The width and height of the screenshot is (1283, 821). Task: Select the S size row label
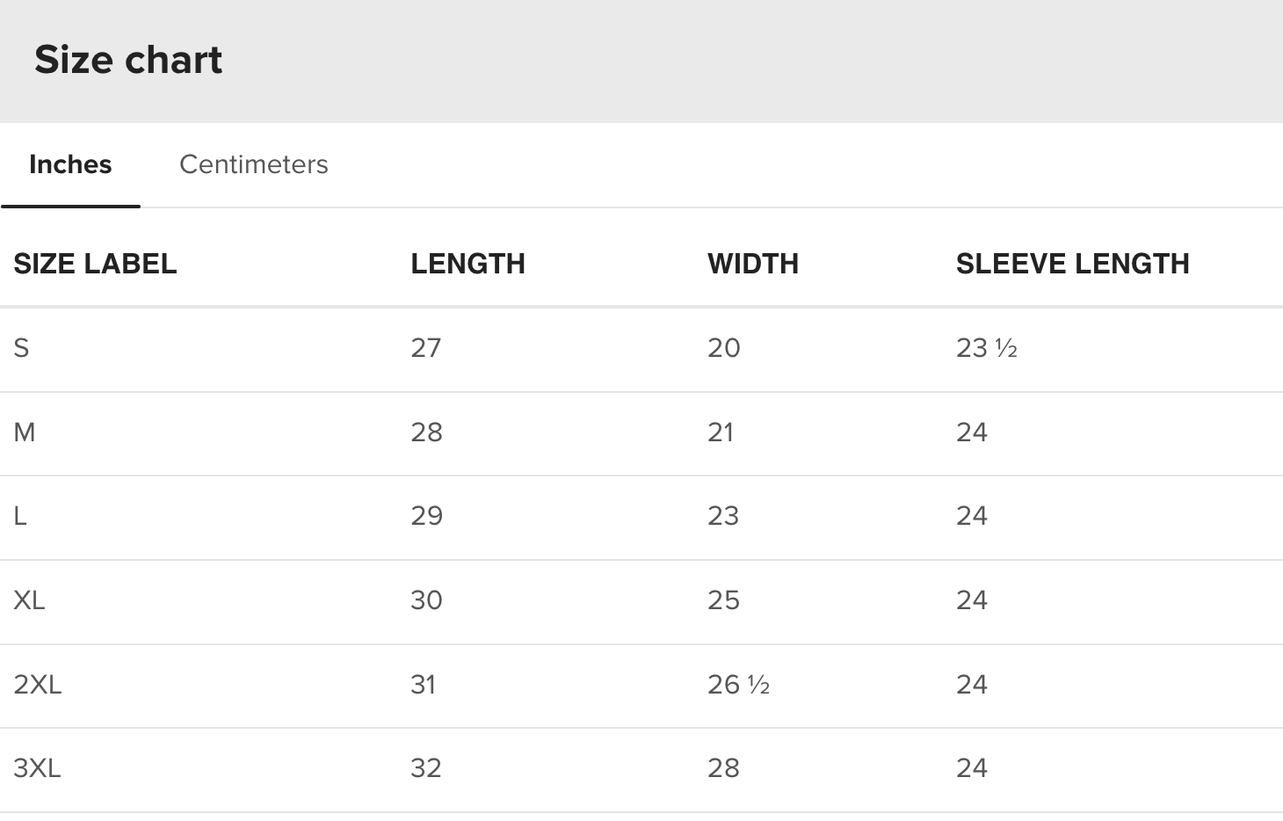(21, 348)
